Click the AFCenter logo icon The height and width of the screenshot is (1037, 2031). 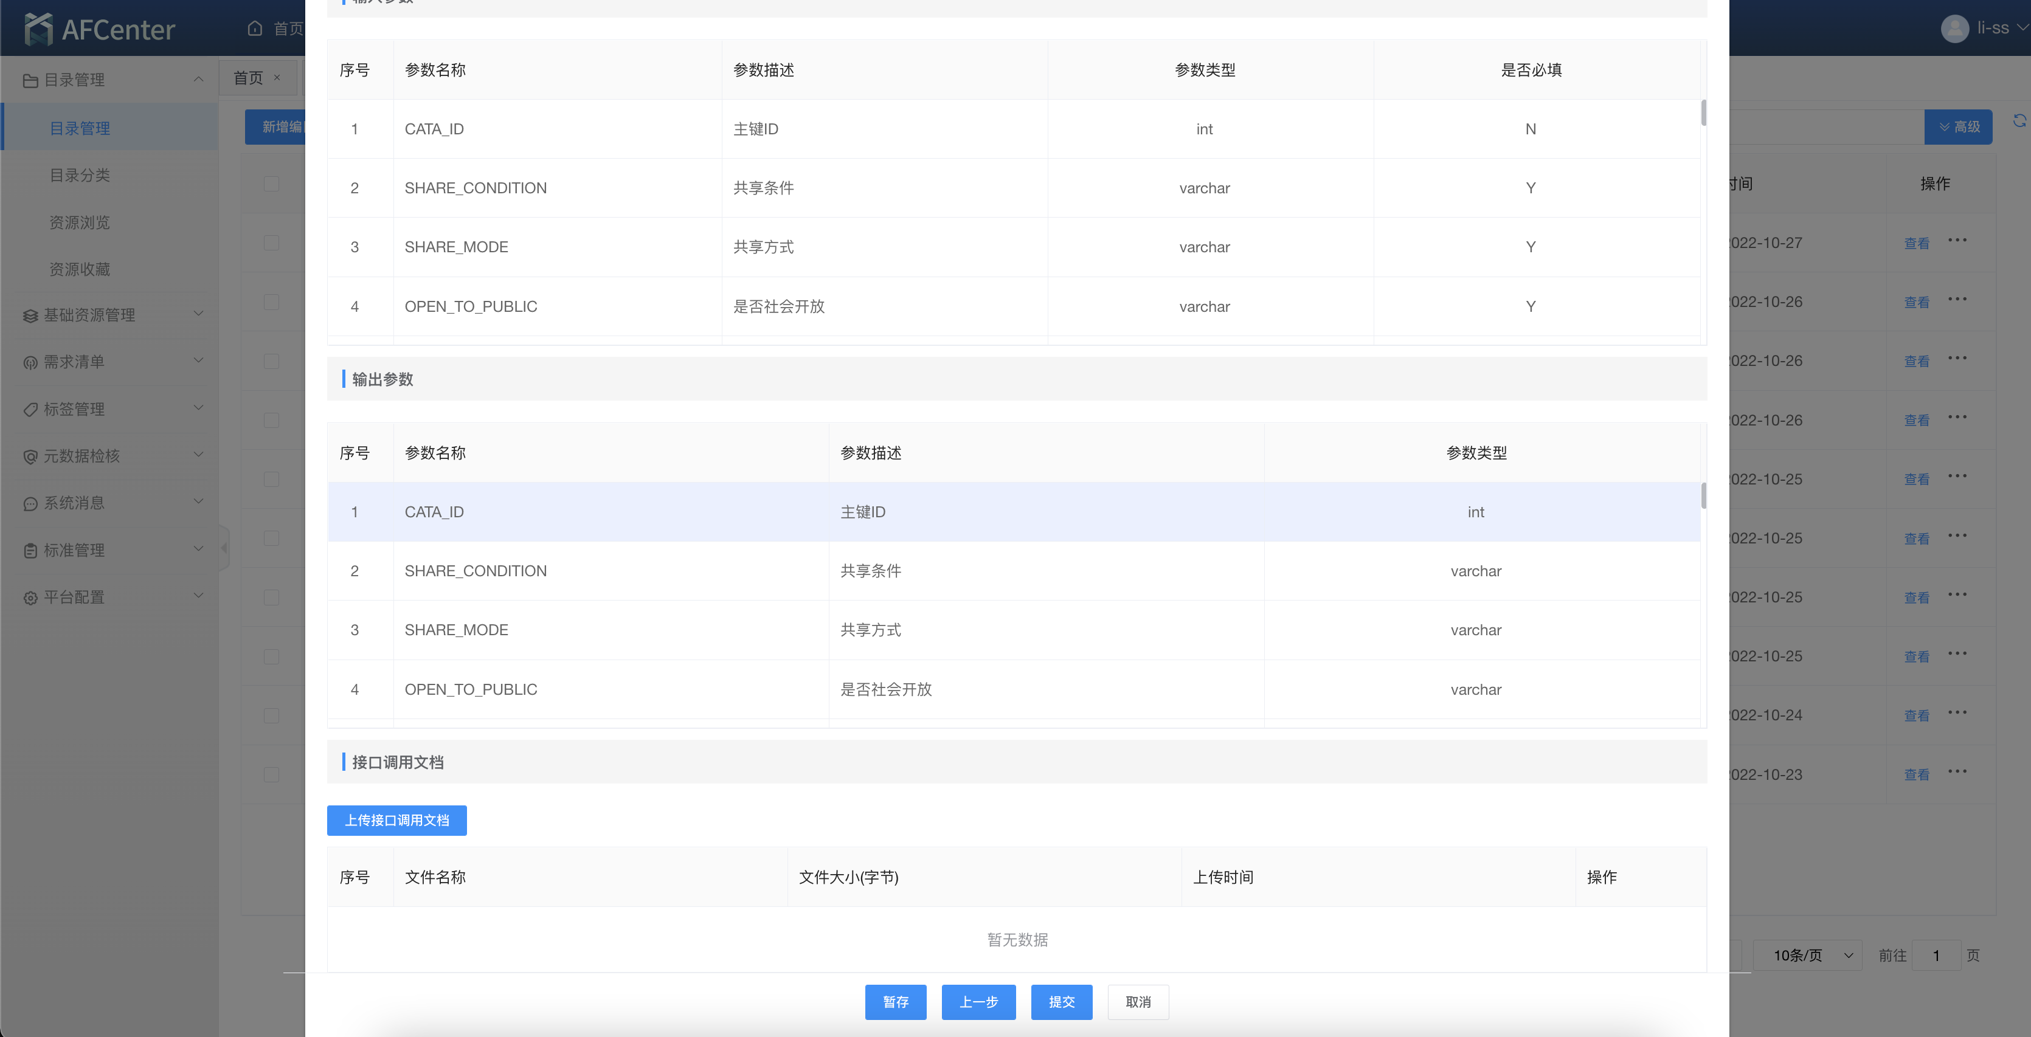point(38,29)
